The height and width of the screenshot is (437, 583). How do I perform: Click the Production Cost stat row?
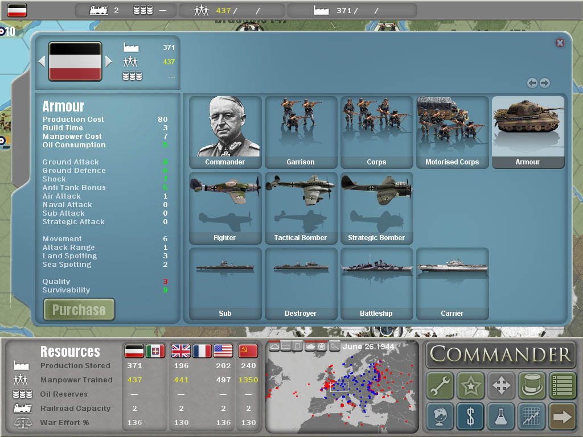point(105,119)
